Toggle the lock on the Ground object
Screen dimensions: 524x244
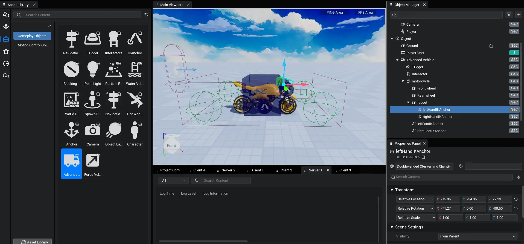point(491,46)
